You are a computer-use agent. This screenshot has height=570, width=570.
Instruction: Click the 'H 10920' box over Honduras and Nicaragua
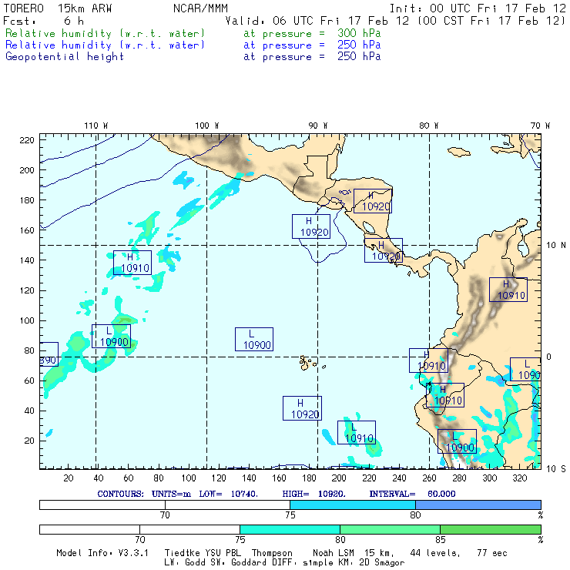coord(373,201)
